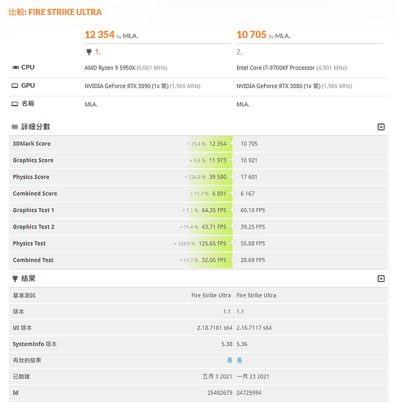Select AMD Ryzen 9 5950X text
The height and width of the screenshot is (402, 397).
[110, 68]
